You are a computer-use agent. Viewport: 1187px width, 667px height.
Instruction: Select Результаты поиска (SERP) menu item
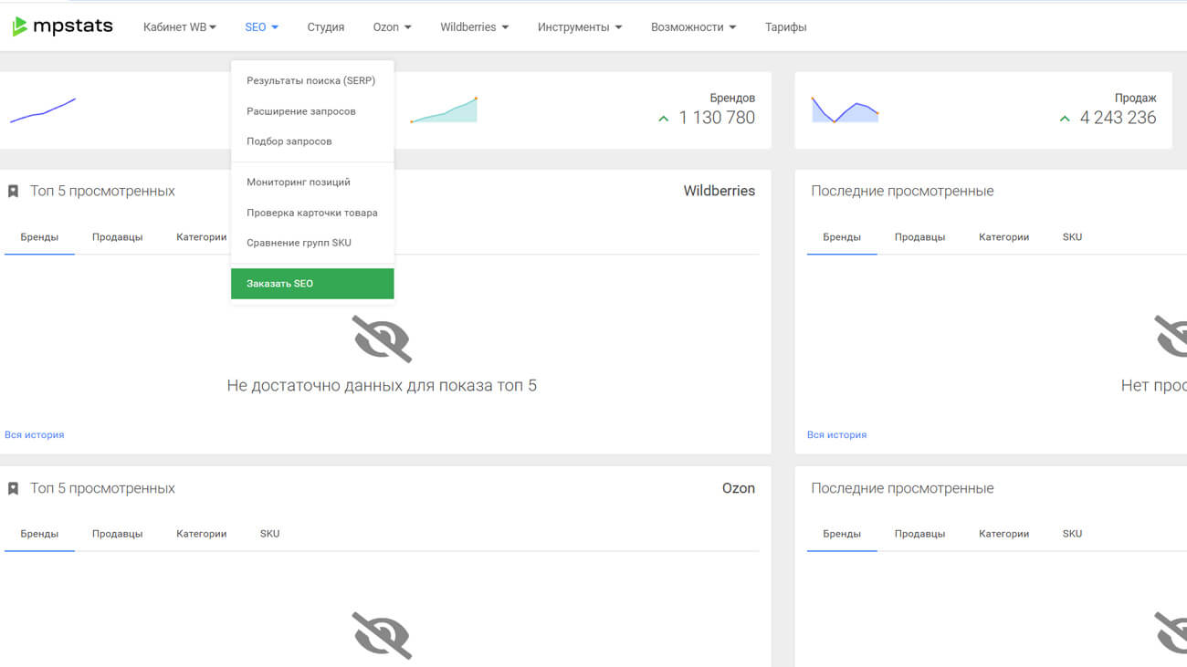coord(310,81)
